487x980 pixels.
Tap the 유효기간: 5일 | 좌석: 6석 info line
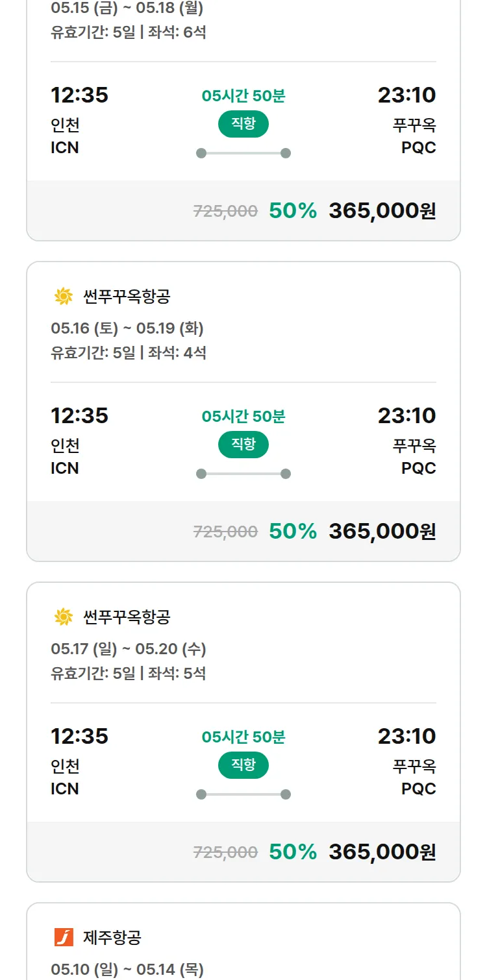pyautogui.click(x=129, y=32)
